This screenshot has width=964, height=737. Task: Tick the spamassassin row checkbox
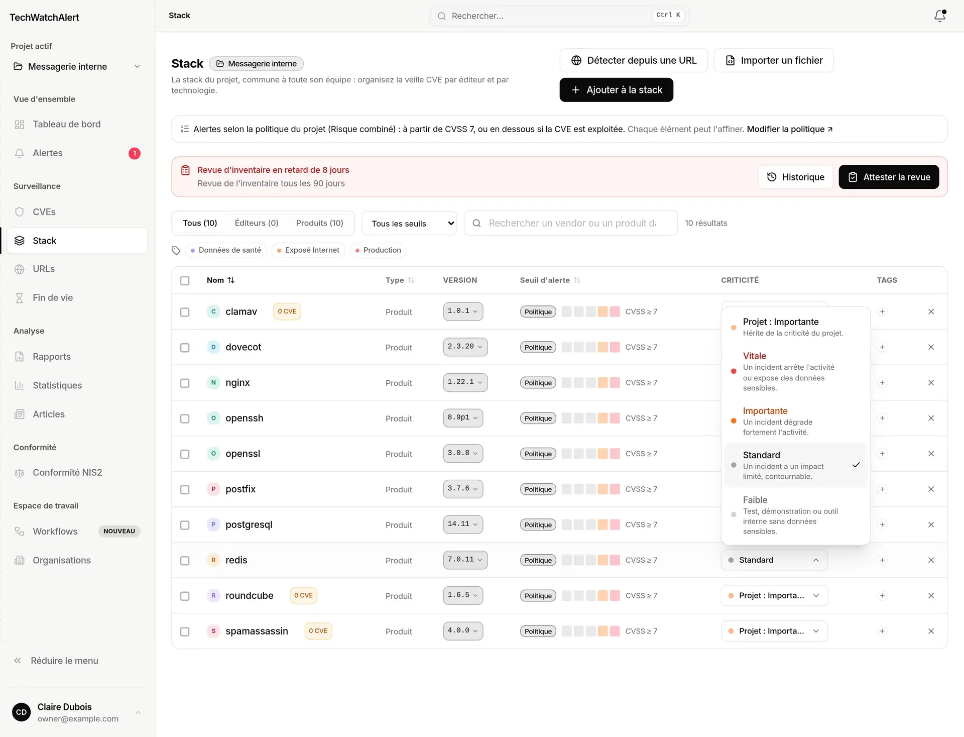(185, 631)
